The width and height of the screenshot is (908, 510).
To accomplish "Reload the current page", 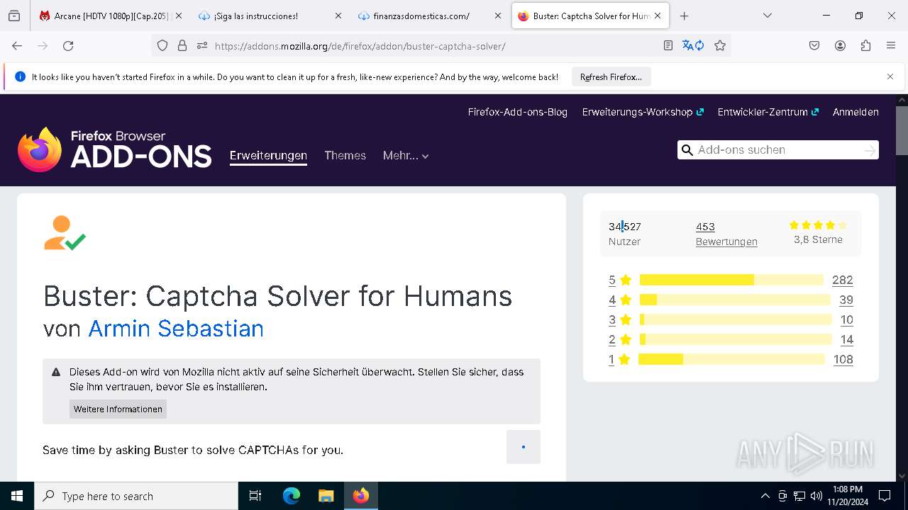I will (x=68, y=45).
